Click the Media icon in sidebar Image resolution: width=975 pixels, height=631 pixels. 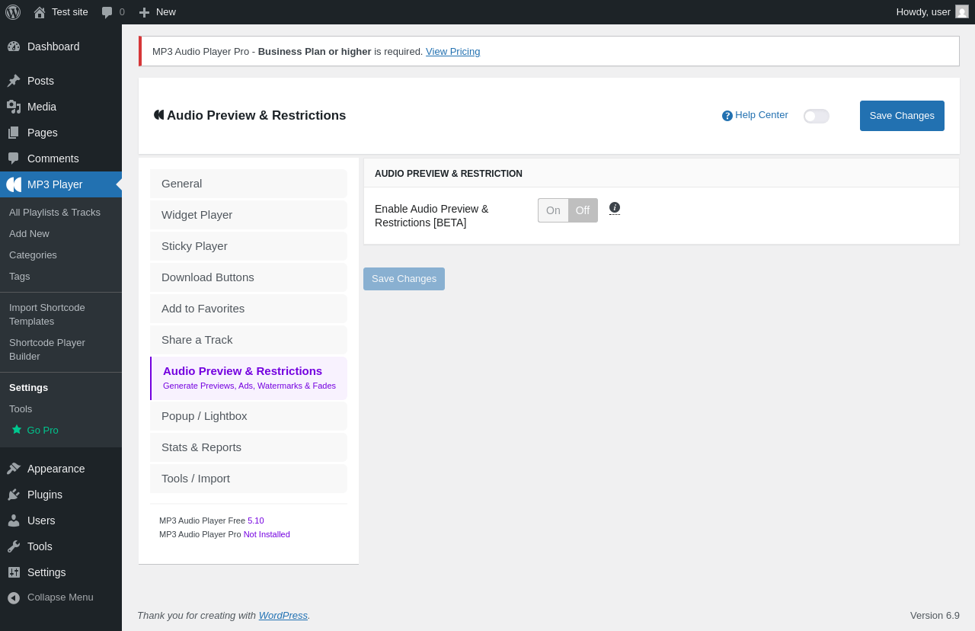click(14, 107)
